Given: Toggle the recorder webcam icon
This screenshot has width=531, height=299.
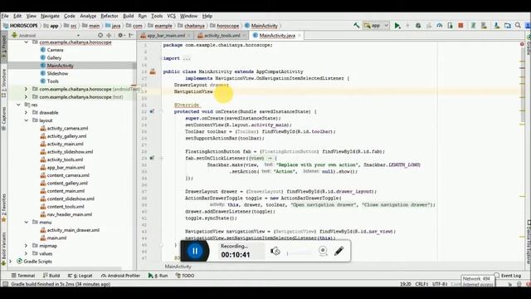Looking at the screenshot, I should [323, 251].
